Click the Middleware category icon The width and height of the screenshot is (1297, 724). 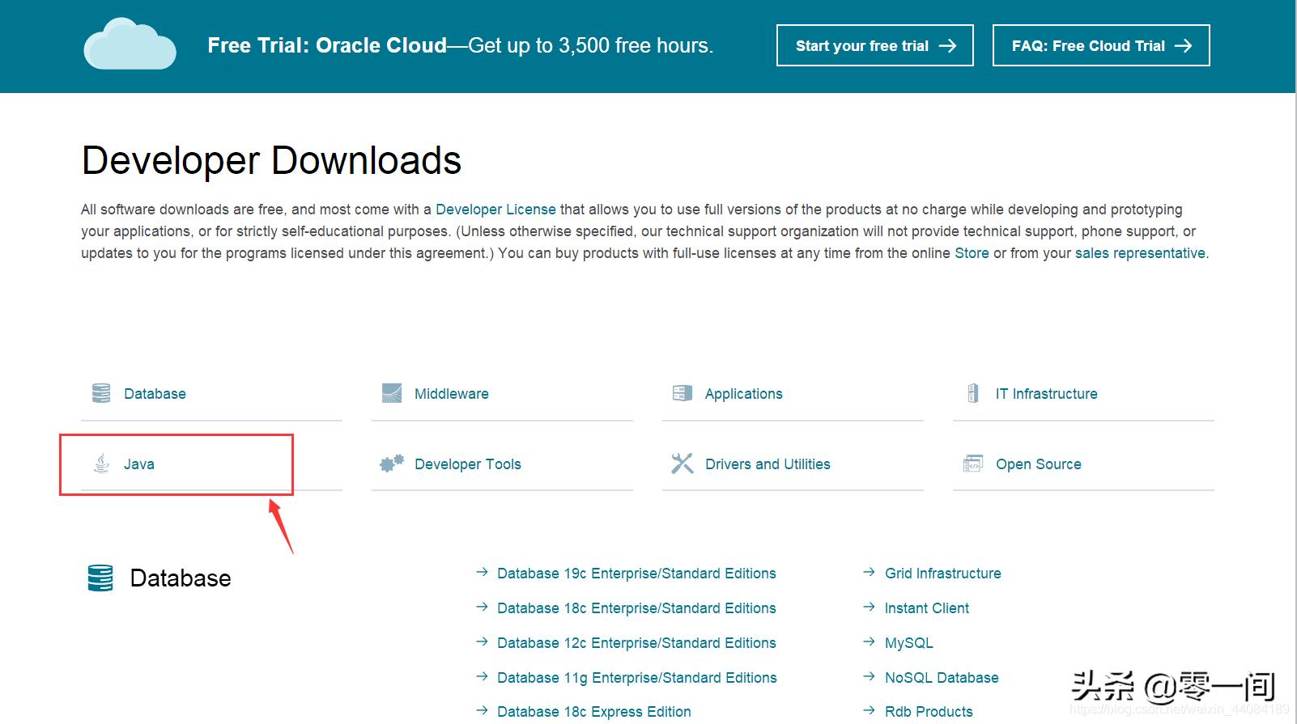point(392,393)
